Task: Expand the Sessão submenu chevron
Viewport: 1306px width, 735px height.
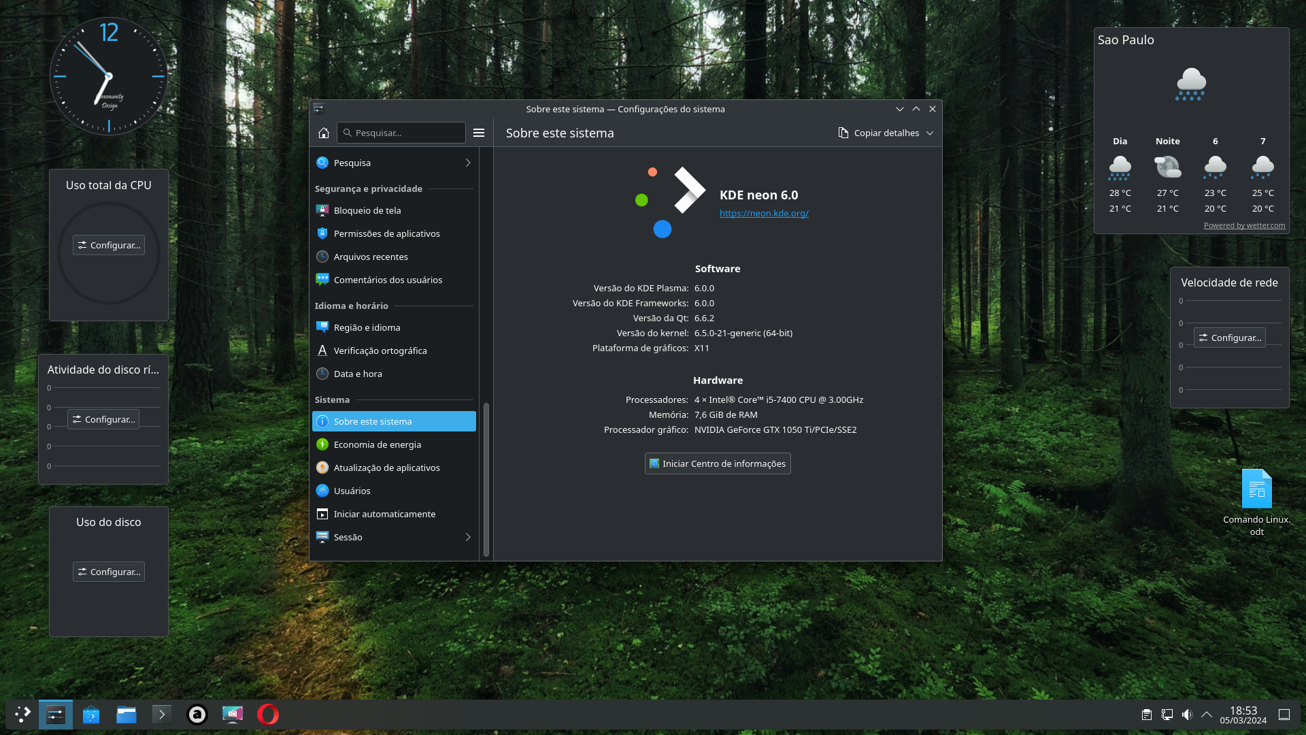Action: (x=468, y=537)
